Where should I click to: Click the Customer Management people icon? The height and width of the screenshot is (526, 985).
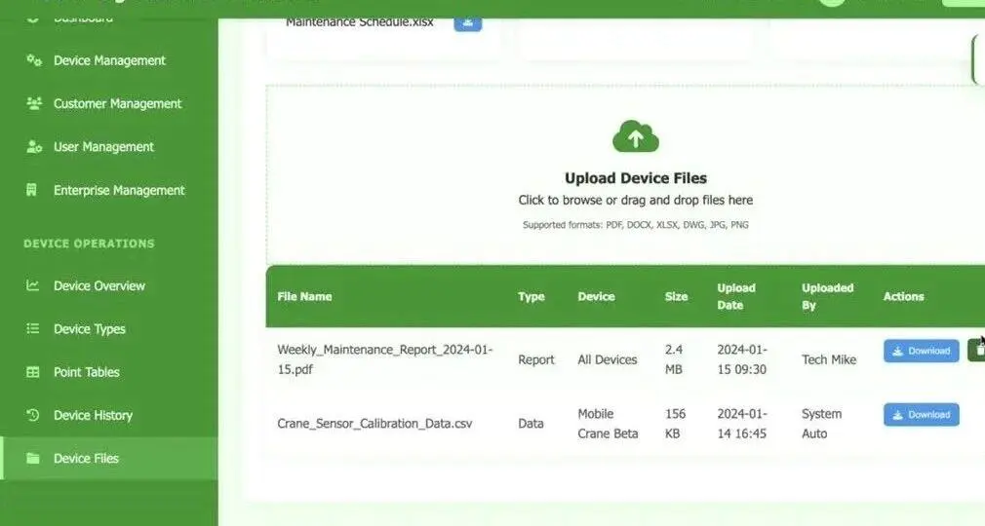tap(34, 103)
